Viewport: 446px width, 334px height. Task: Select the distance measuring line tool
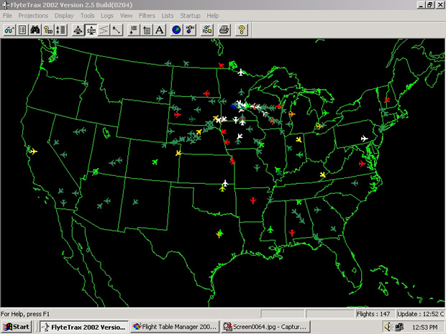click(117, 29)
